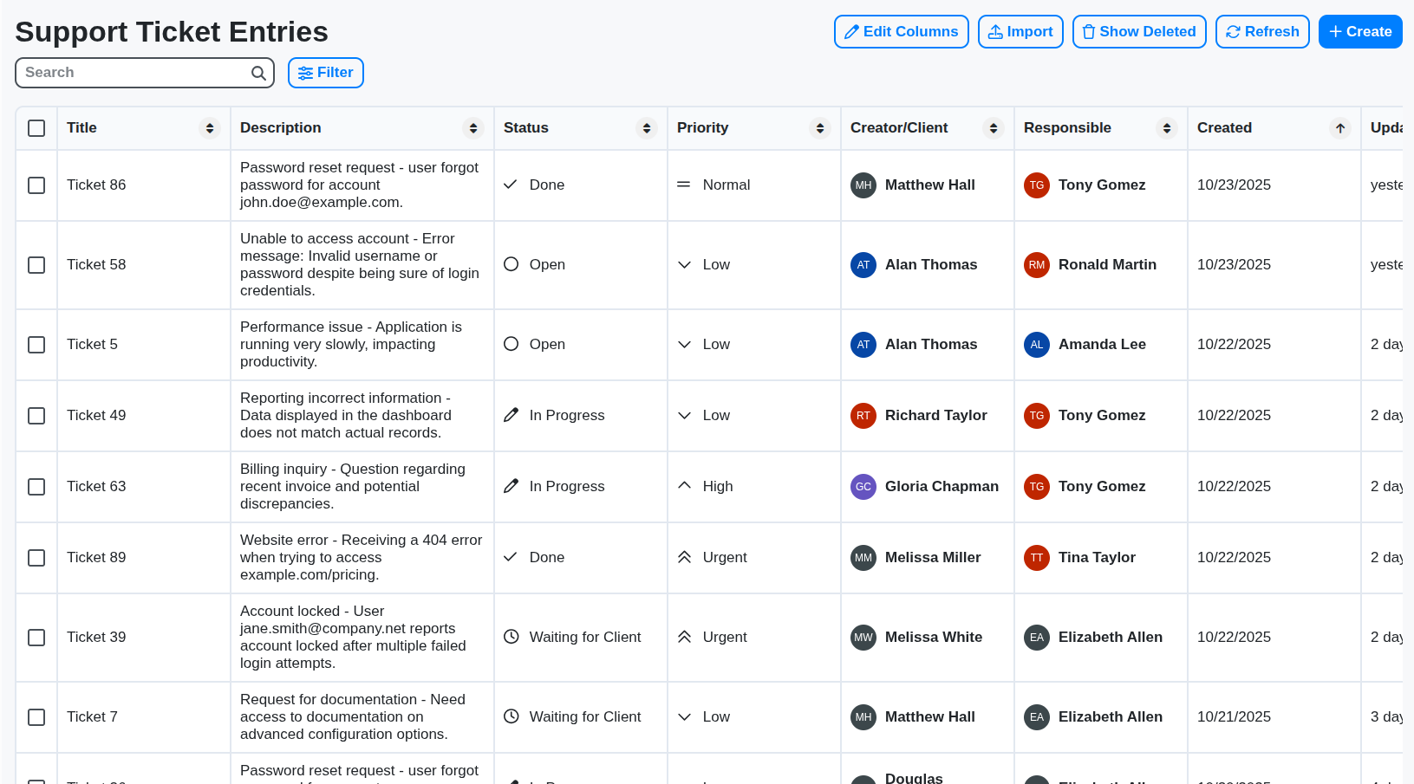Click the Title column header
Screen dimensions: 1414x784
[x=81, y=127]
